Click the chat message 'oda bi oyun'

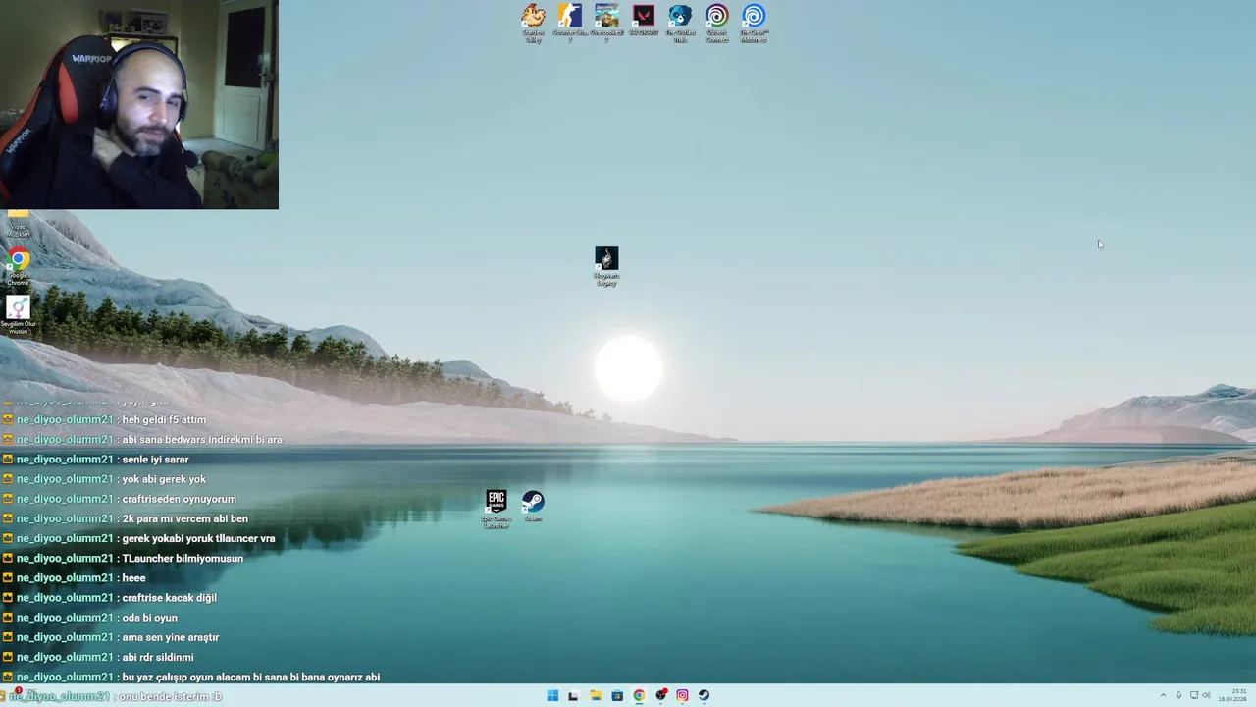pyautogui.click(x=149, y=618)
